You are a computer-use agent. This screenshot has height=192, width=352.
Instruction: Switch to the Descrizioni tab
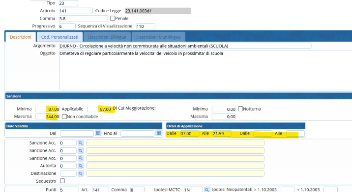21,37
